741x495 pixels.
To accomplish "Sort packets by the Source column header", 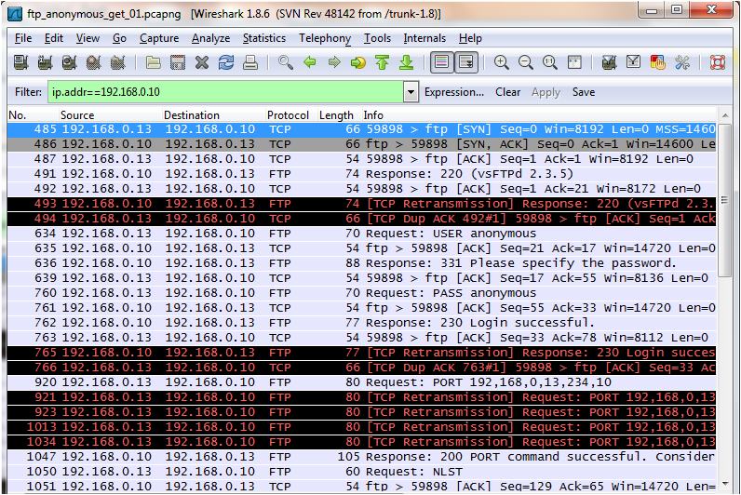I will tap(77, 115).
